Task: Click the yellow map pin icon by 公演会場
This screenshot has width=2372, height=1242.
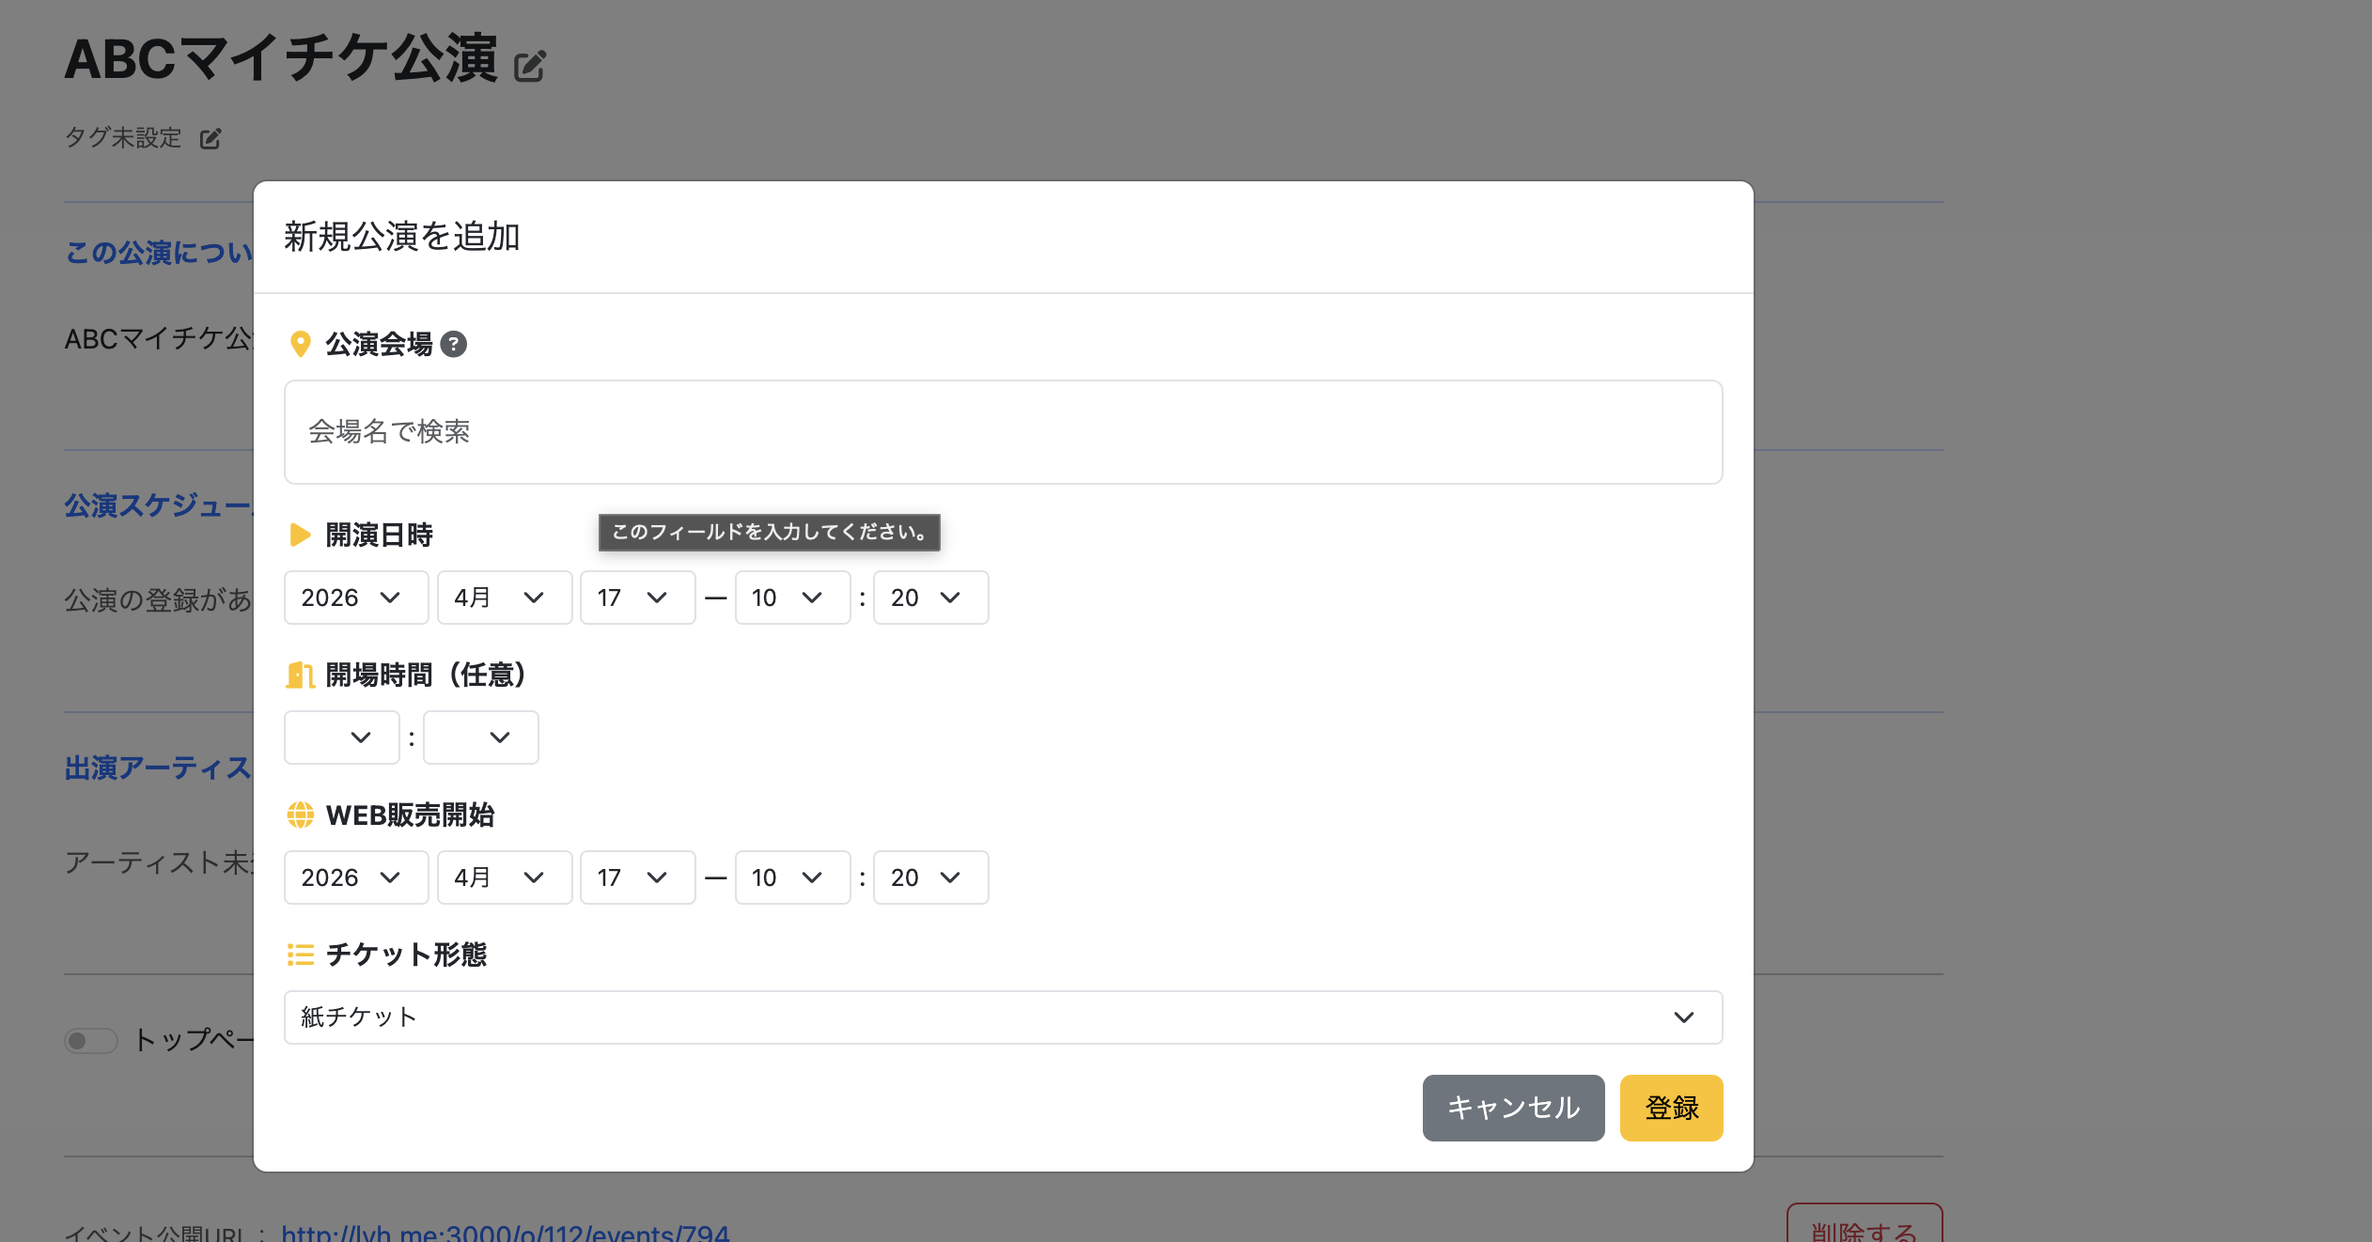Action: point(300,345)
